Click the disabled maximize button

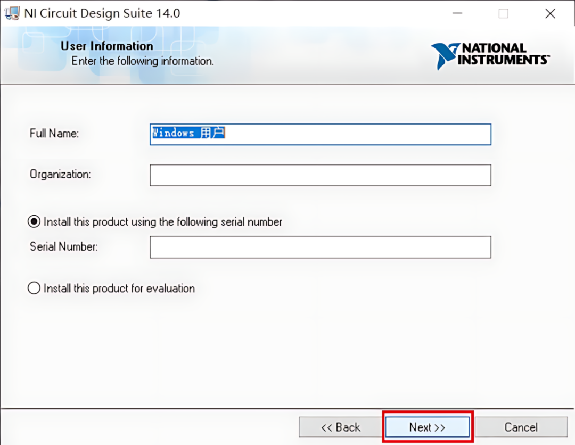pyautogui.click(x=504, y=13)
